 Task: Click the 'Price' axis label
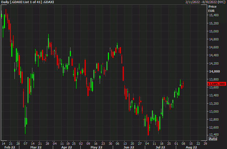213,7
